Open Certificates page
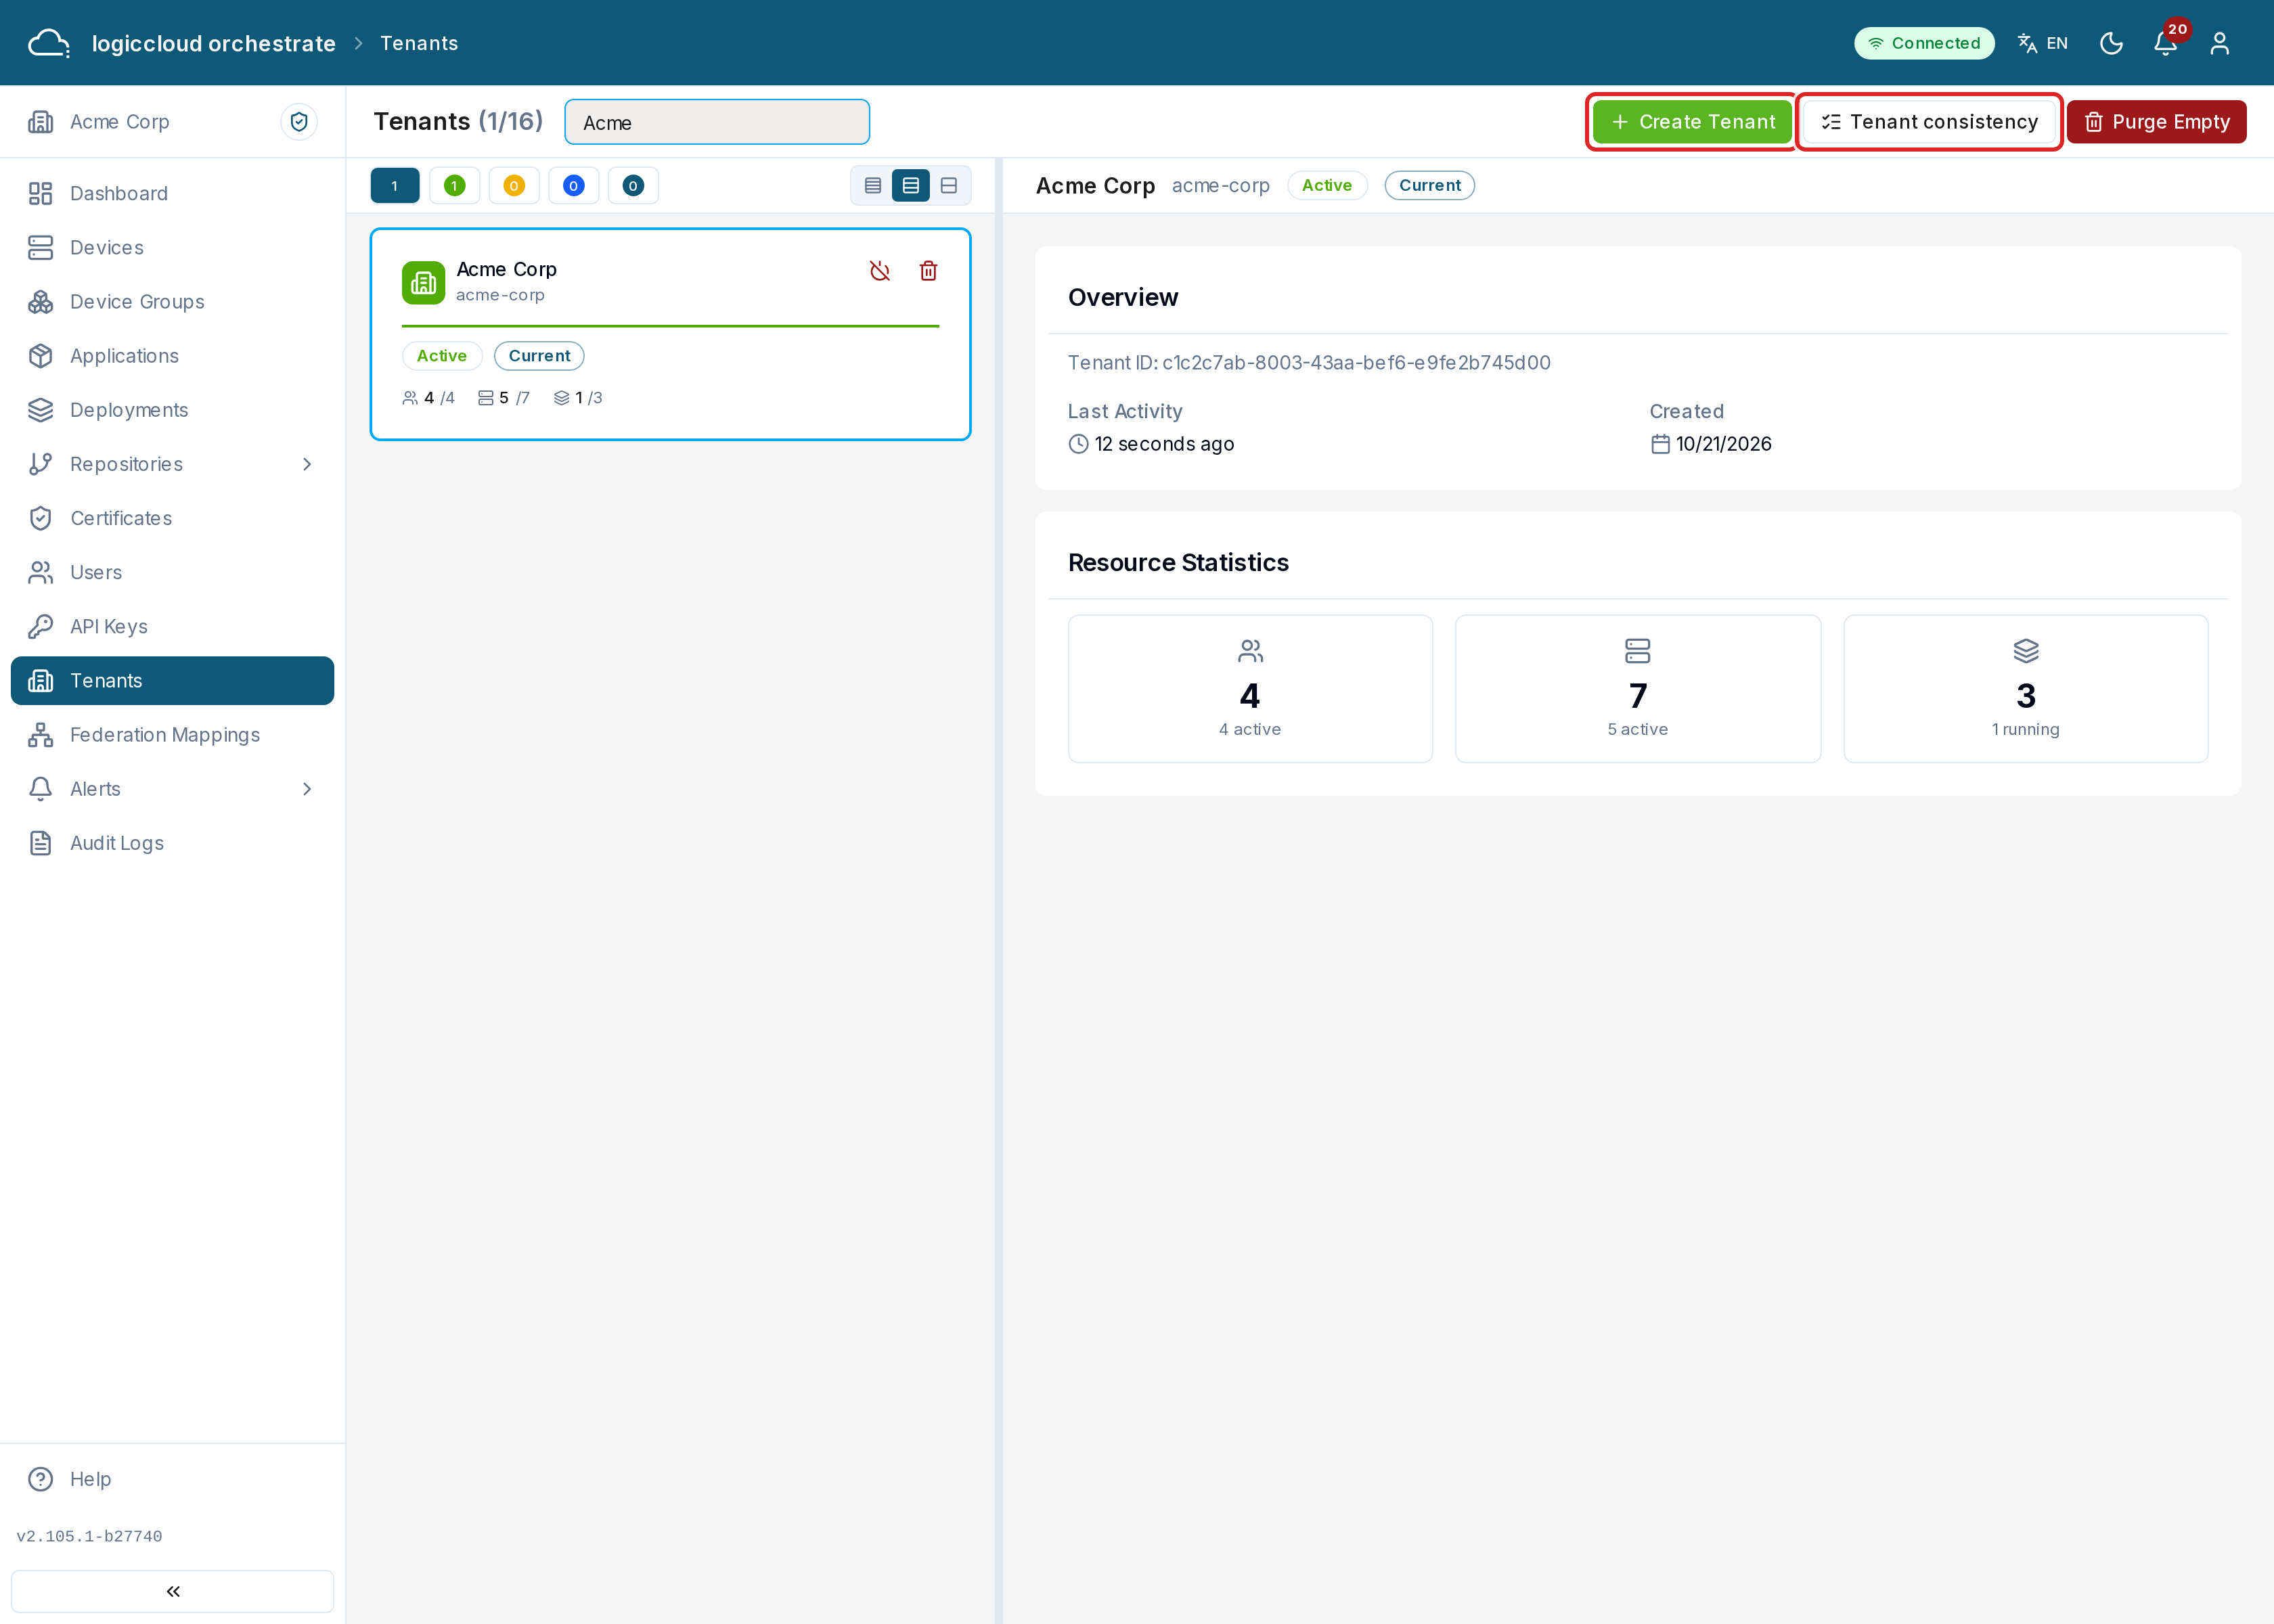 click(x=172, y=518)
